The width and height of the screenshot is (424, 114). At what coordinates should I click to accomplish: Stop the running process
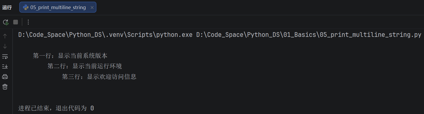point(16,22)
